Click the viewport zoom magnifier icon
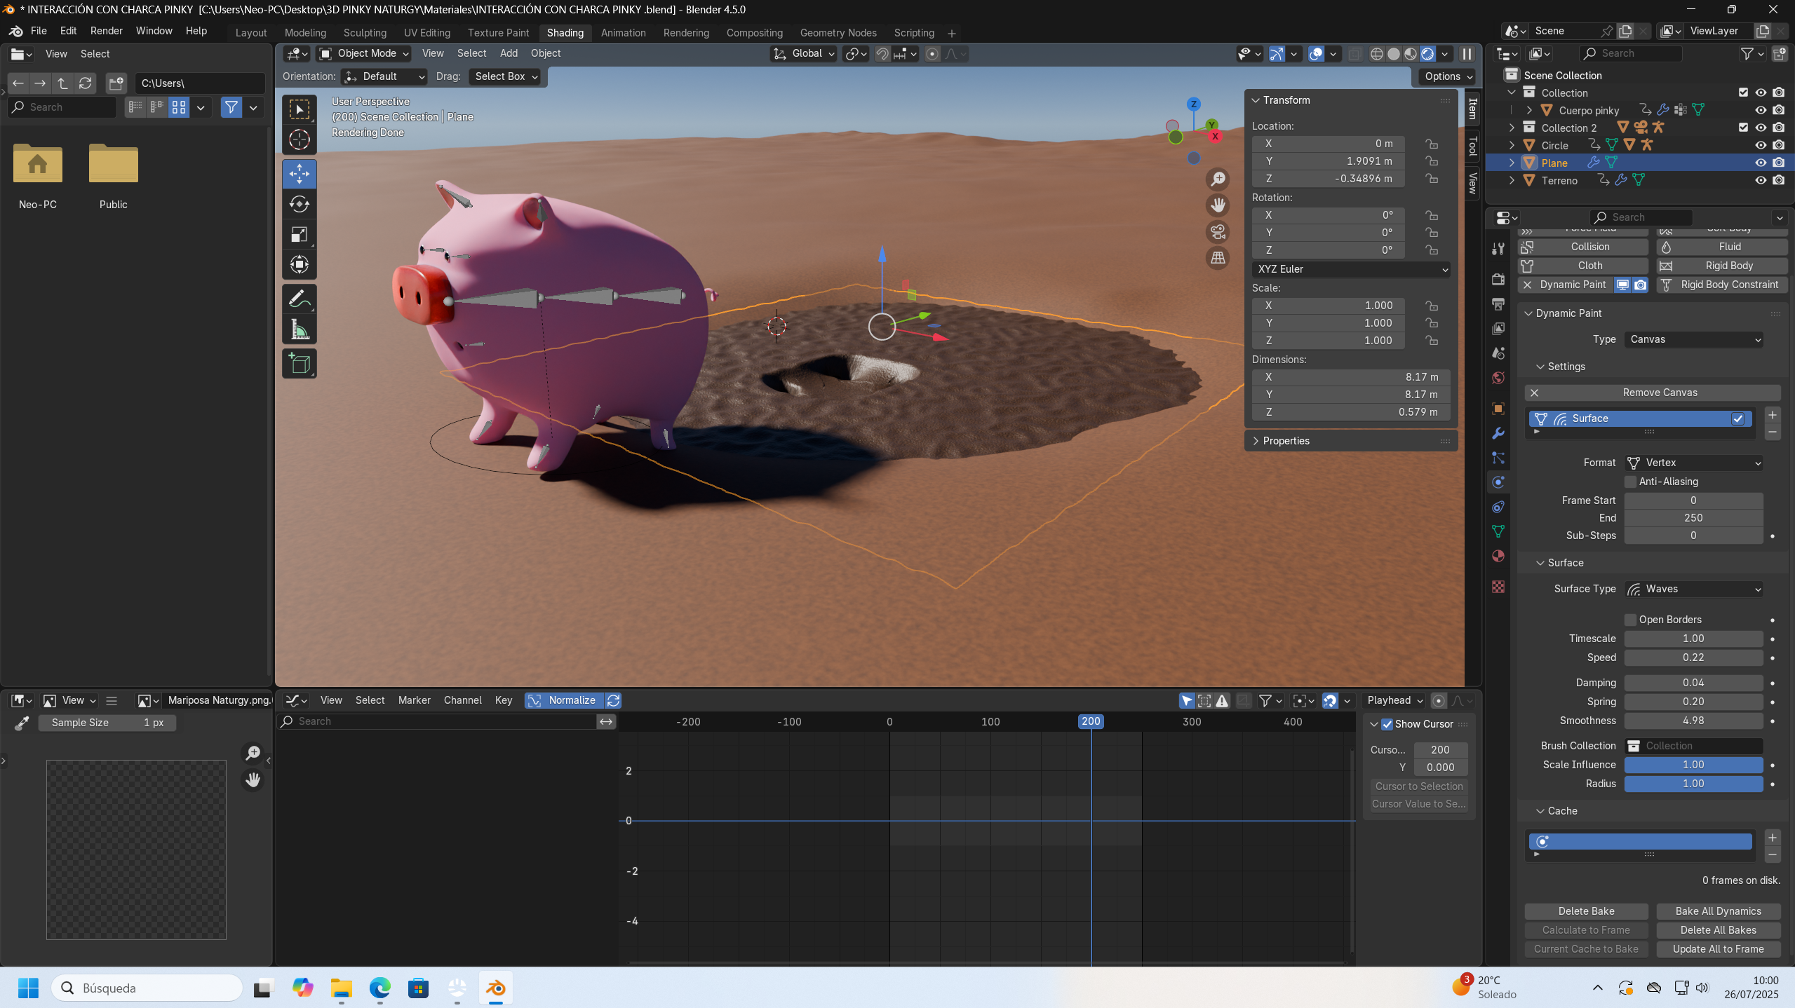The height and width of the screenshot is (1008, 1795). (x=1218, y=179)
